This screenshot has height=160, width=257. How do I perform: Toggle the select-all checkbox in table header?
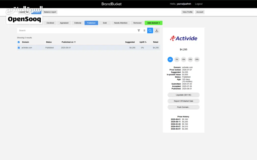pyautogui.click(x=19, y=42)
